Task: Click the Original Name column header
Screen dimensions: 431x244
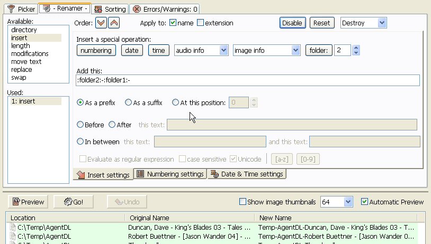Action: click(190, 218)
